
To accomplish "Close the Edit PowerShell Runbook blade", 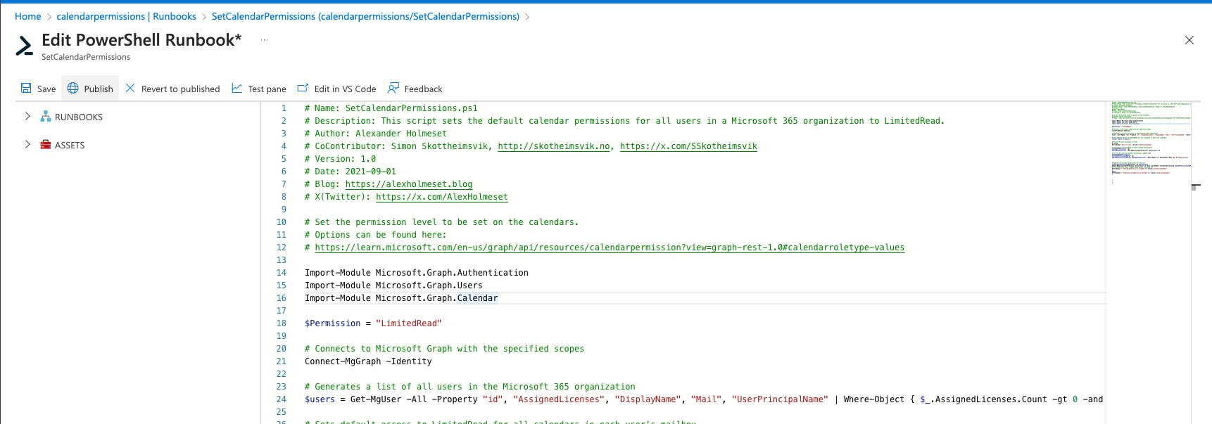I will click(1189, 40).
